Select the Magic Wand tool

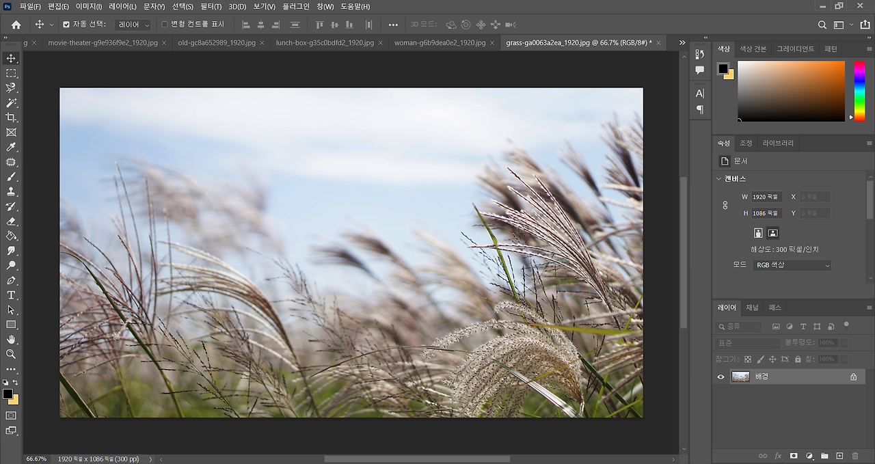point(11,103)
